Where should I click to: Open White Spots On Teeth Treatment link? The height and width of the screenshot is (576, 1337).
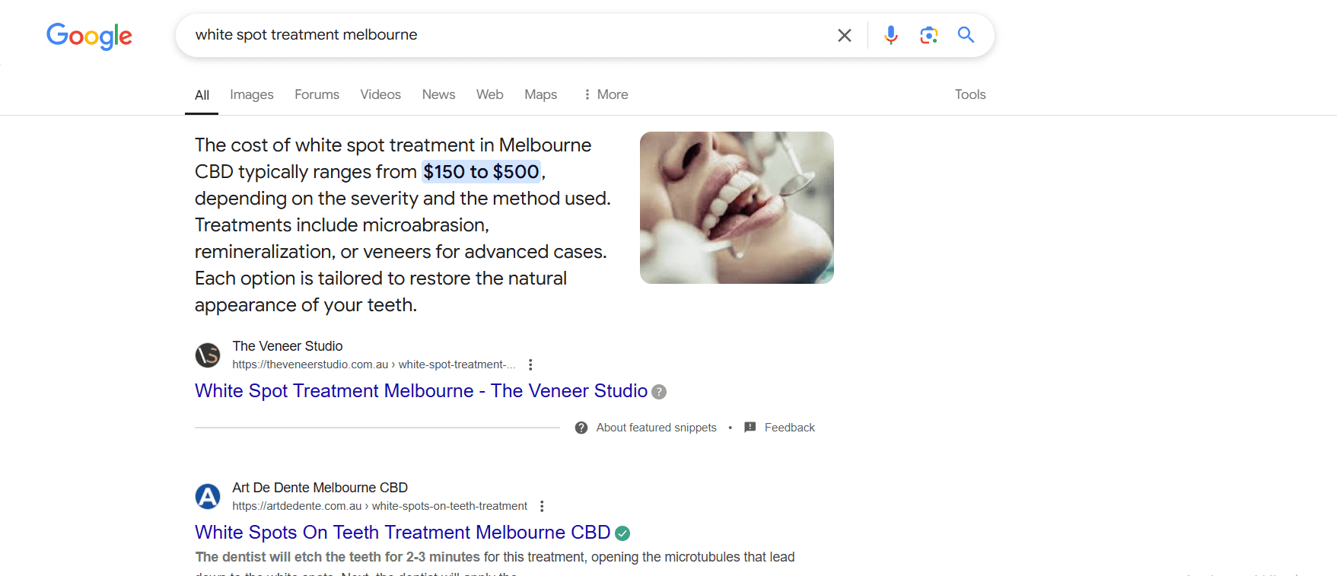tap(403, 533)
